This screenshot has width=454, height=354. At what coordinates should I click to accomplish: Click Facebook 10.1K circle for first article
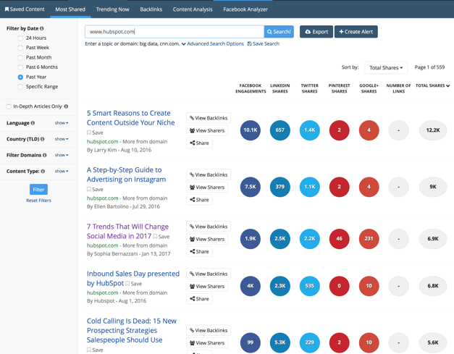[x=251, y=130]
